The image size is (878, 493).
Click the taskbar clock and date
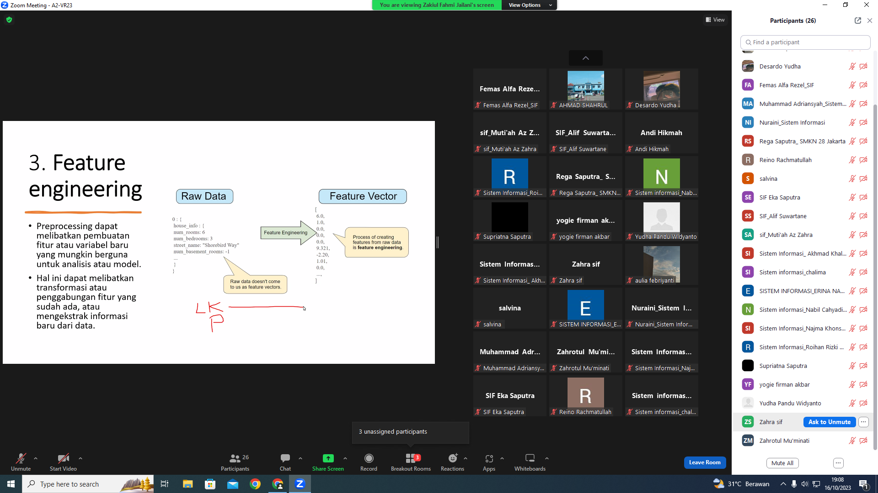pyautogui.click(x=838, y=484)
